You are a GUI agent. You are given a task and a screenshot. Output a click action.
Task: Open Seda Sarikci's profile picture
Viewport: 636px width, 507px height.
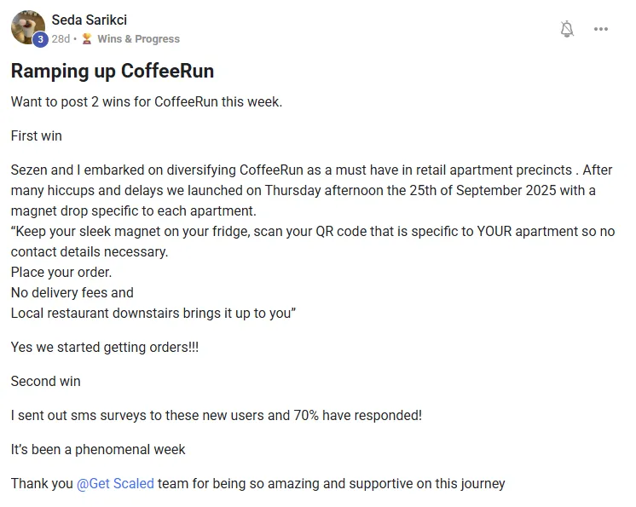[x=27, y=26]
